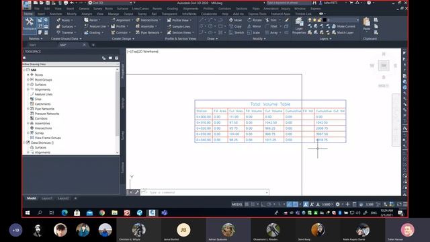The image size is (430, 242).
Task: Open the Corridors menu in menu bar
Action: tap(224, 9)
